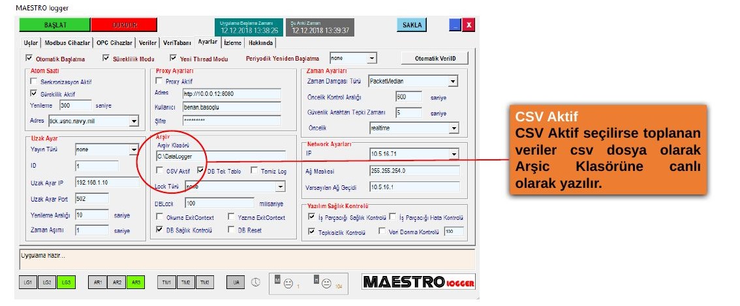Disable DB Sağlık Kontrolü checkbox

coord(159,230)
